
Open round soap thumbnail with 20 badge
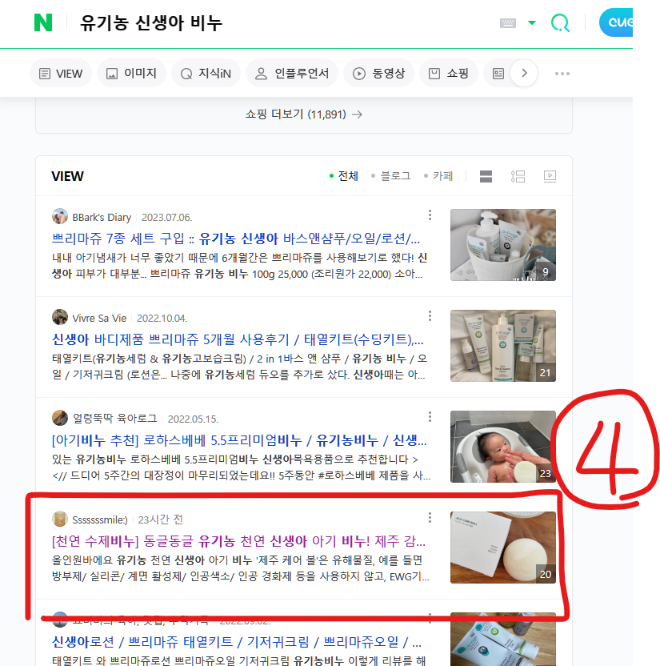[x=503, y=548]
